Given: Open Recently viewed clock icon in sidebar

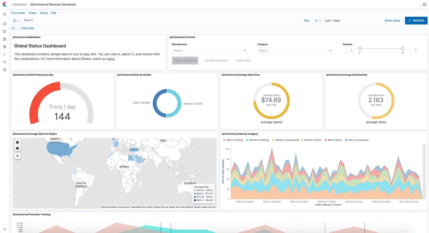Looking at the screenshot, I should (x=5, y=14).
